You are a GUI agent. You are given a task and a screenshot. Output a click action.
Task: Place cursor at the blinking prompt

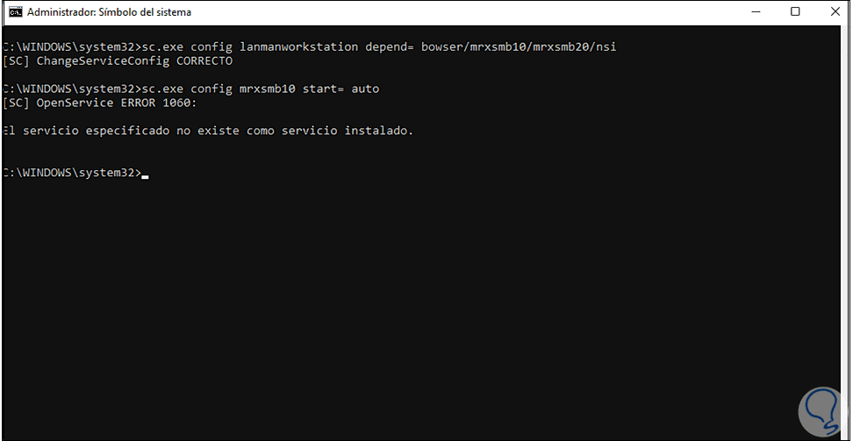[145, 174]
